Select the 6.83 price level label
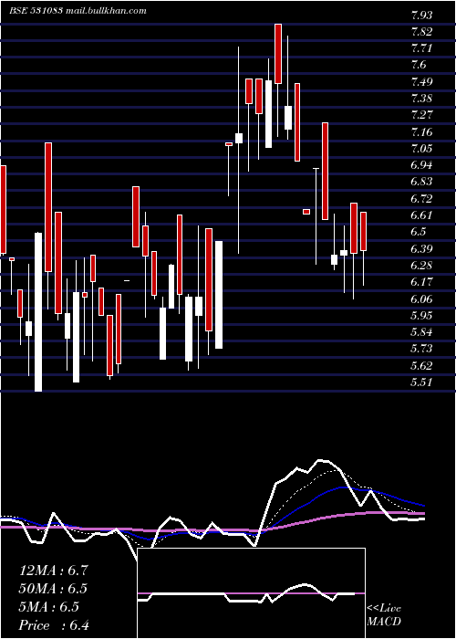Image resolution: width=456 pixels, height=639 pixels. [421, 182]
